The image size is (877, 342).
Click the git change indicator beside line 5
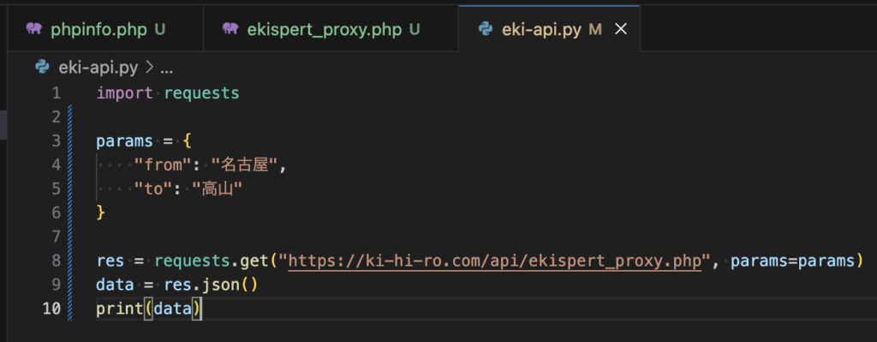[70, 189]
